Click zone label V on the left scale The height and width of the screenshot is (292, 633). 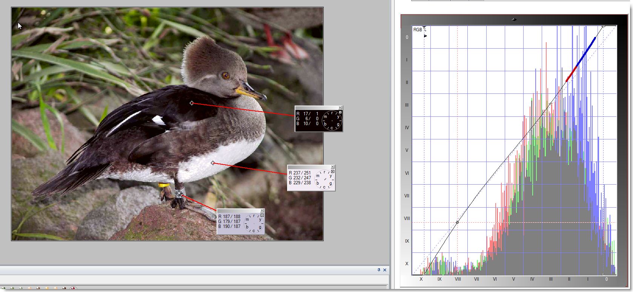407,150
